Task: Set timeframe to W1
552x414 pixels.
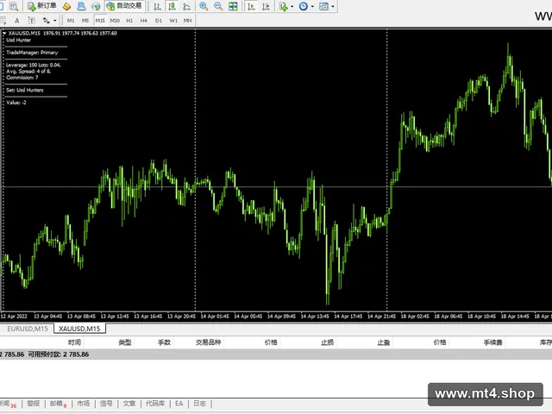Action: tap(173, 21)
